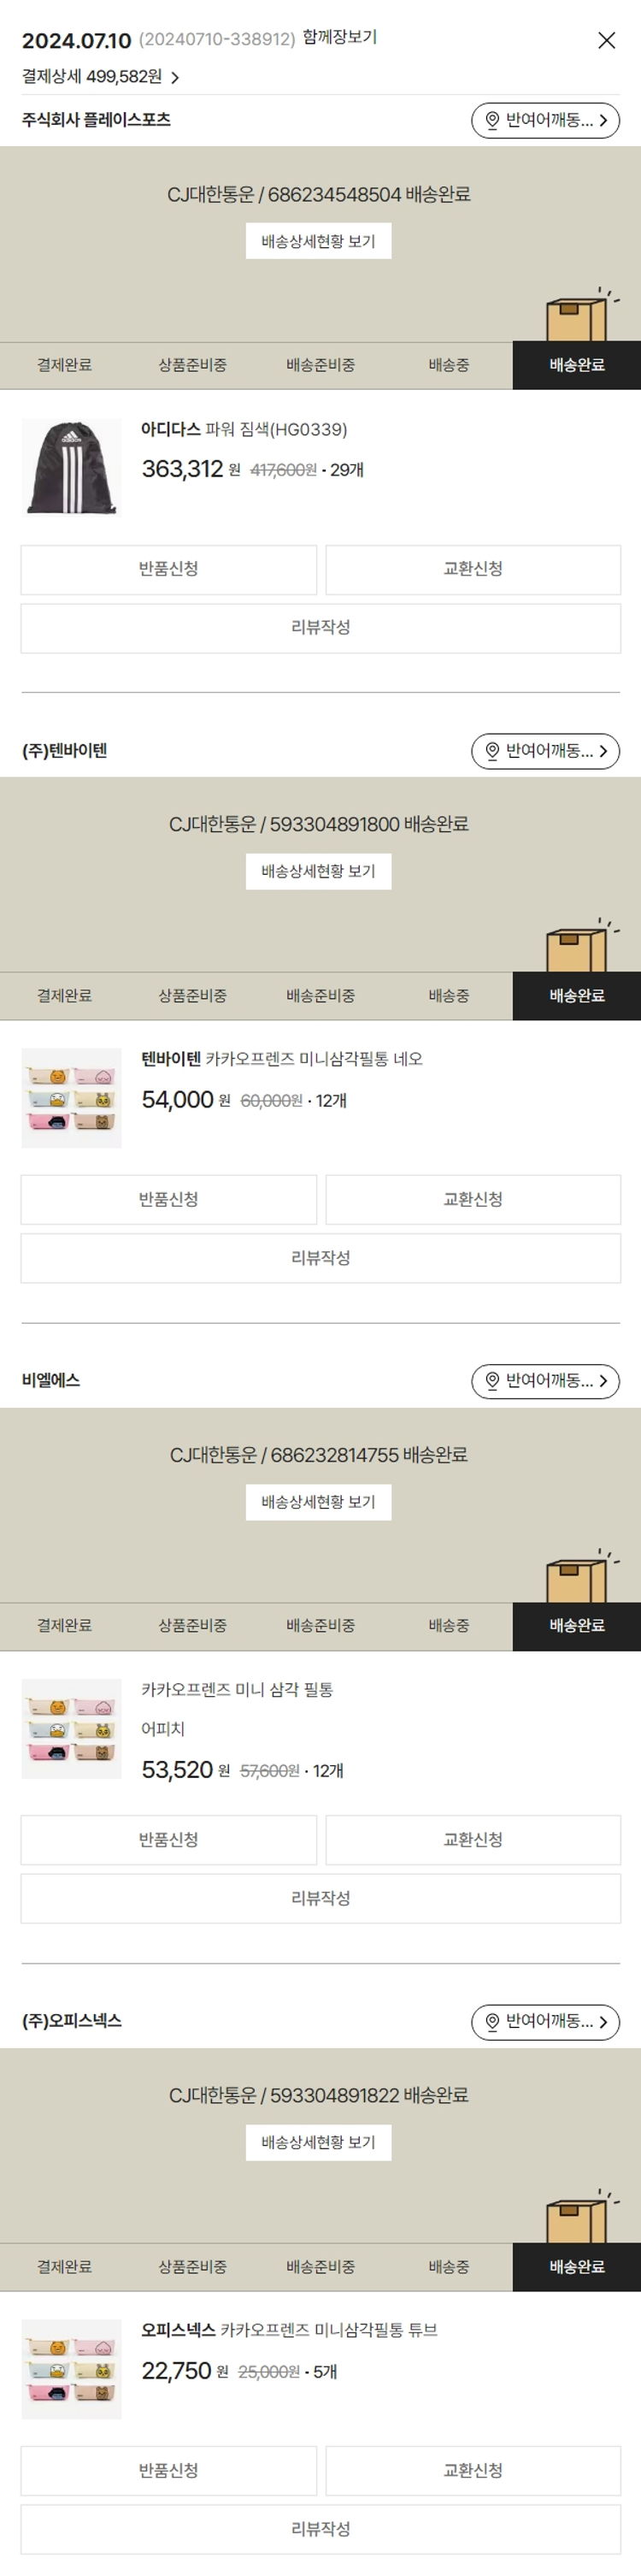Select 배송완료 step in first shipment
Screen dimensions: 641x2576
coord(576,365)
